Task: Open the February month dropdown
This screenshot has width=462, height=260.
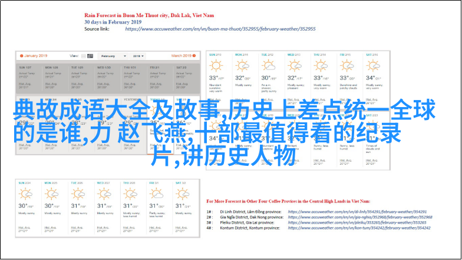Action: tap(112, 56)
